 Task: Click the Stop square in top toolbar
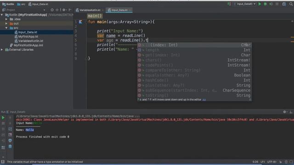pos(277,4)
